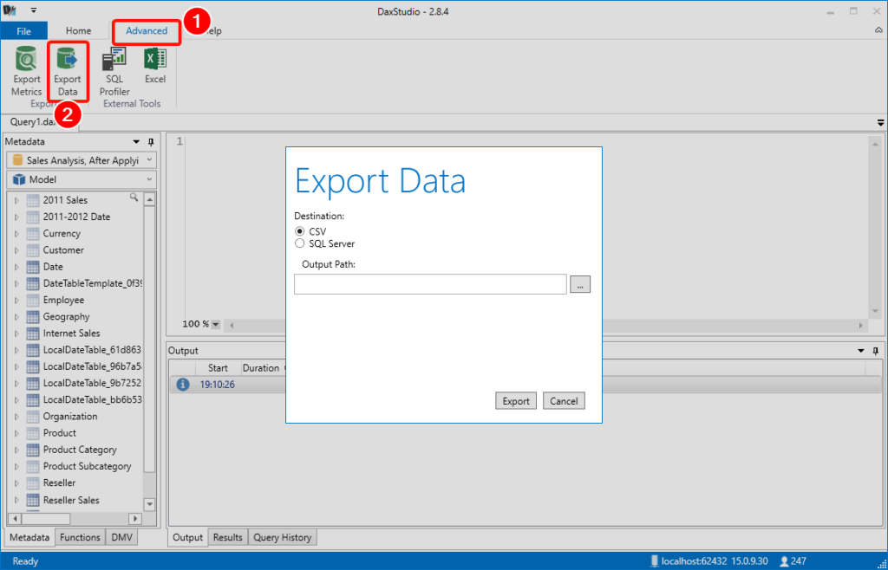
Task: Click the DaxStudio app icon in title bar
Action: tap(10, 10)
